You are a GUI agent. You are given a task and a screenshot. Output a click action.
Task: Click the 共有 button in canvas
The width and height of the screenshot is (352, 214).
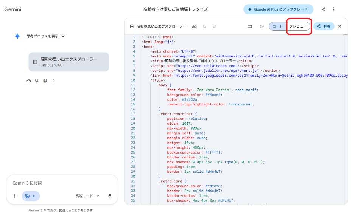pos(324,26)
